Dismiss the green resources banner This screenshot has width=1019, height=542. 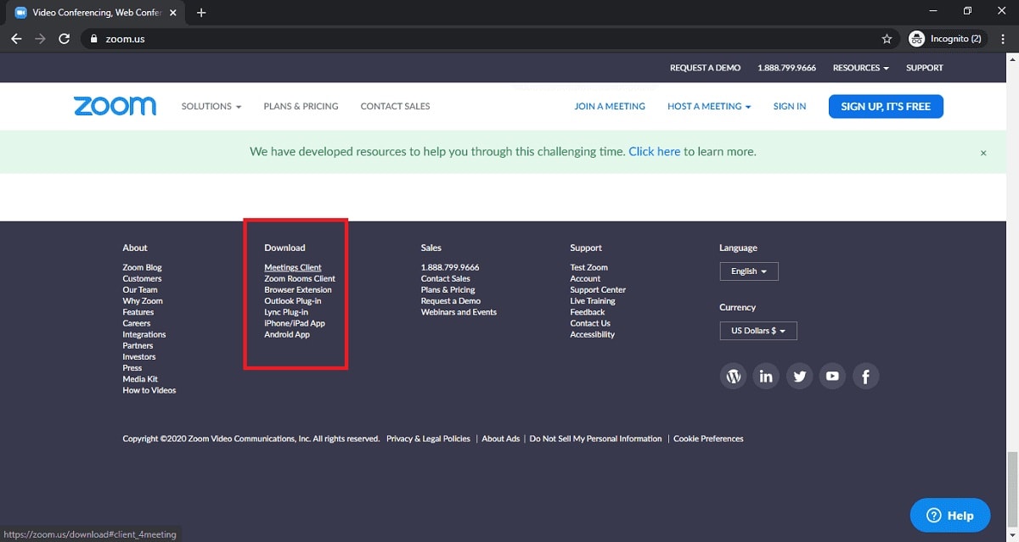(983, 153)
